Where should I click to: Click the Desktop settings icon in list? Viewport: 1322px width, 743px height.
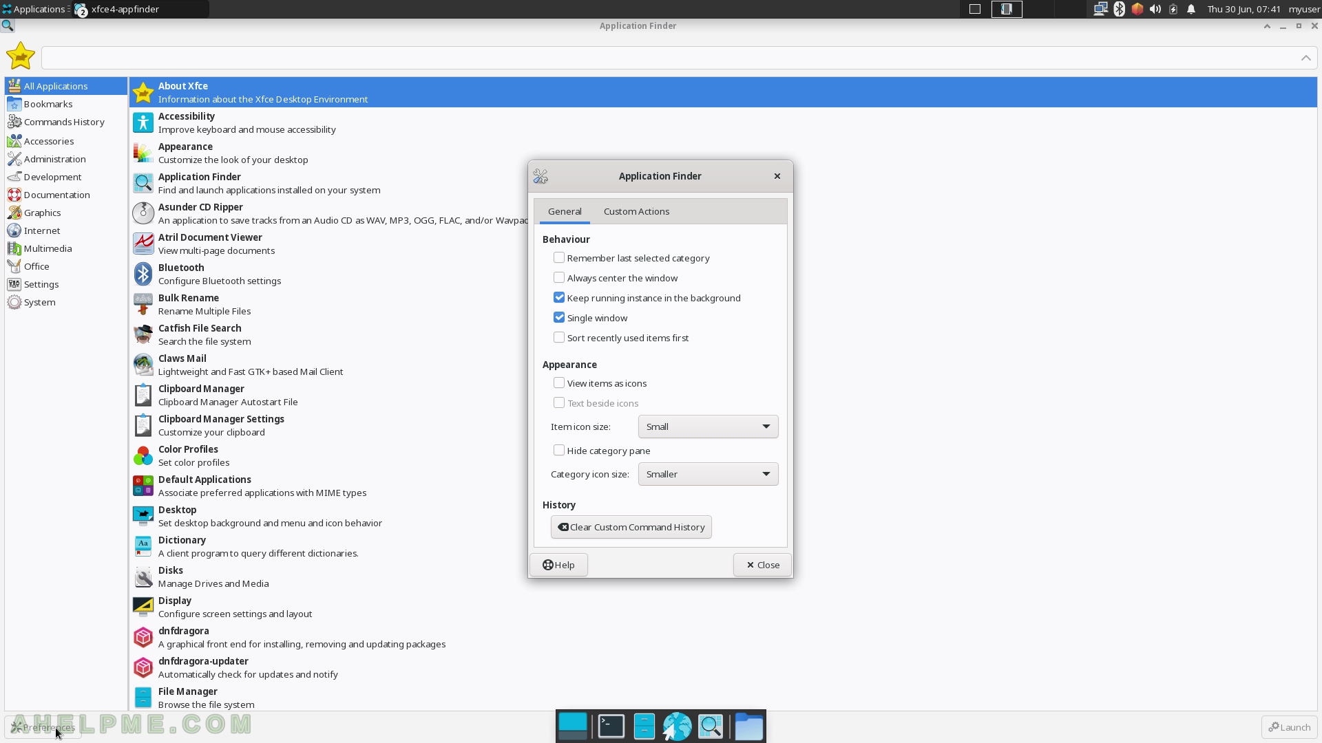(x=143, y=516)
